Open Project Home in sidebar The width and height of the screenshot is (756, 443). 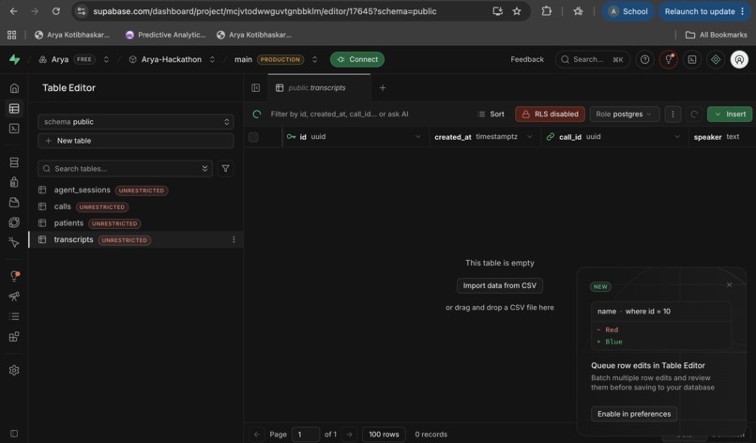tap(14, 88)
